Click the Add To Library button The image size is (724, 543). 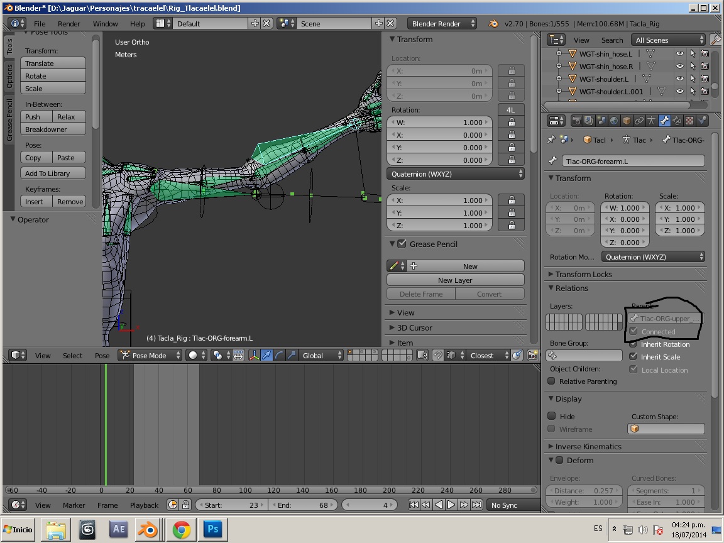pos(53,173)
